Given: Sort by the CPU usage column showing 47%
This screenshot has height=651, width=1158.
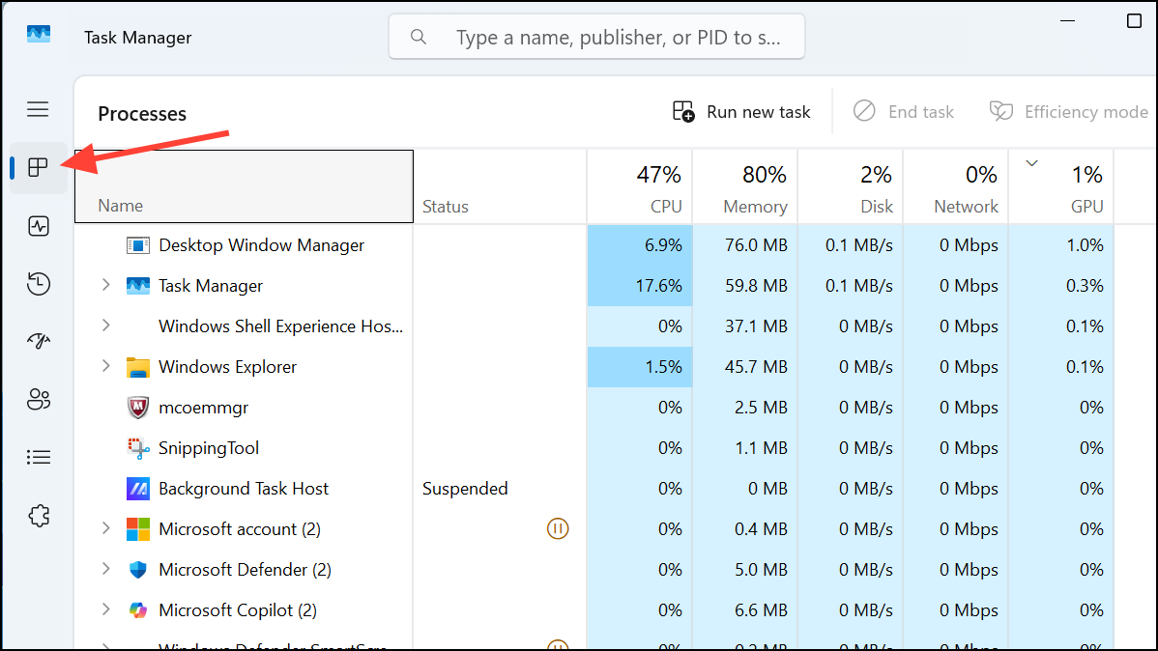Looking at the screenshot, I should point(660,186).
